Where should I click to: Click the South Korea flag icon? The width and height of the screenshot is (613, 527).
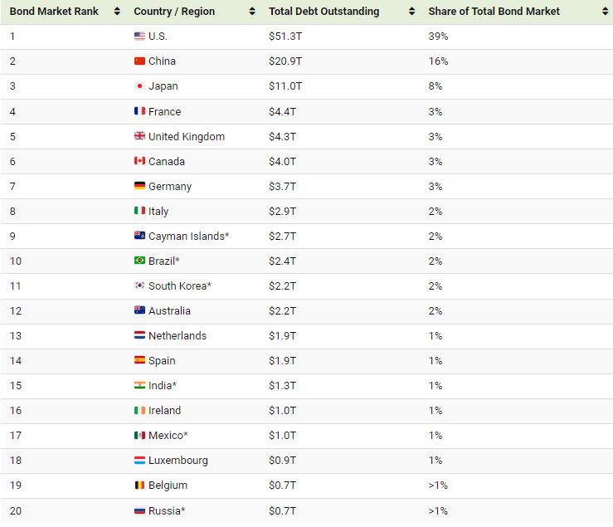click(x=139, y=285)
